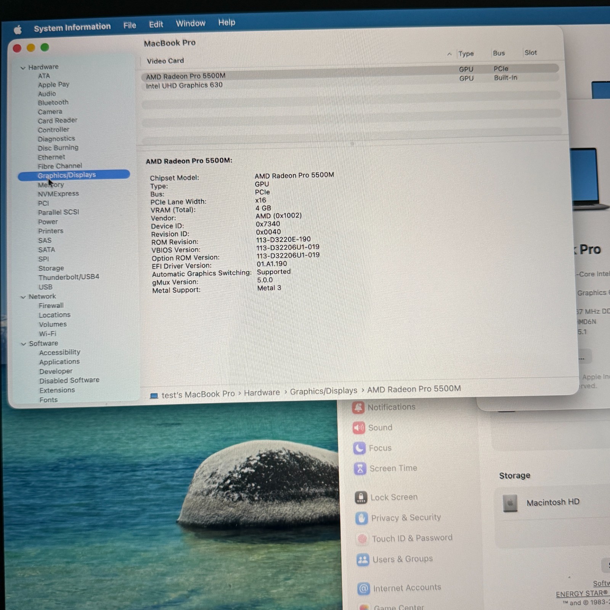The width and height of the screenshot is (610, 610).
Task: Open Internet Accounts icon in System Settings
Action: pos(364,589)
